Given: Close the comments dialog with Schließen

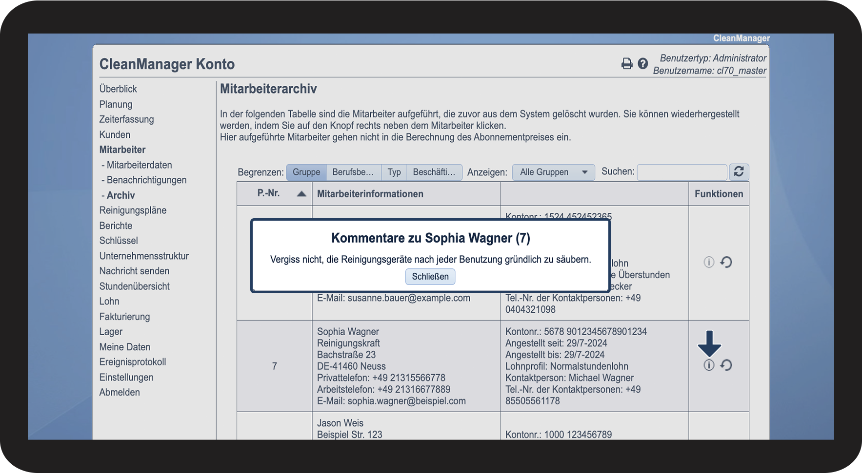Looking at the screenshot, I should (430, 277).
